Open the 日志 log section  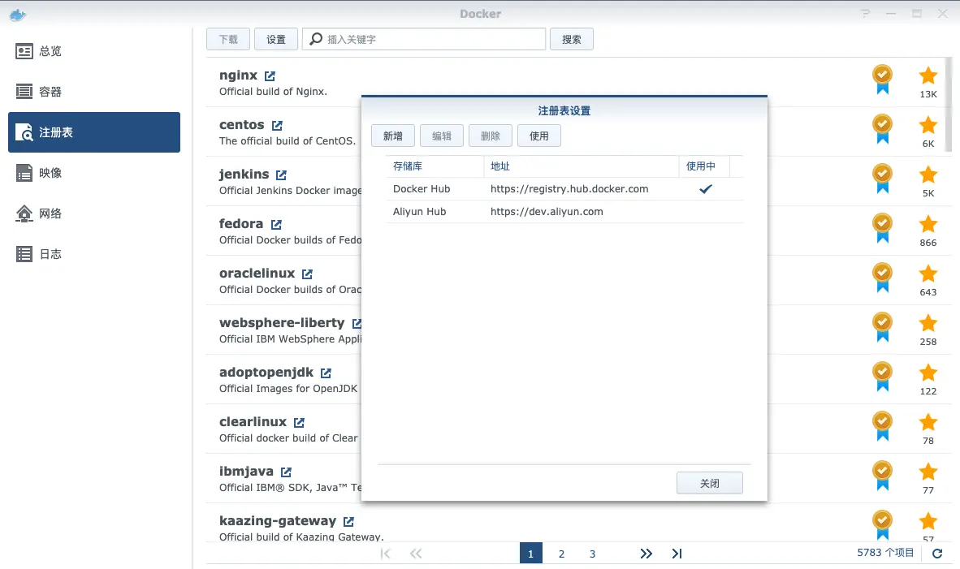pos(93,254)
